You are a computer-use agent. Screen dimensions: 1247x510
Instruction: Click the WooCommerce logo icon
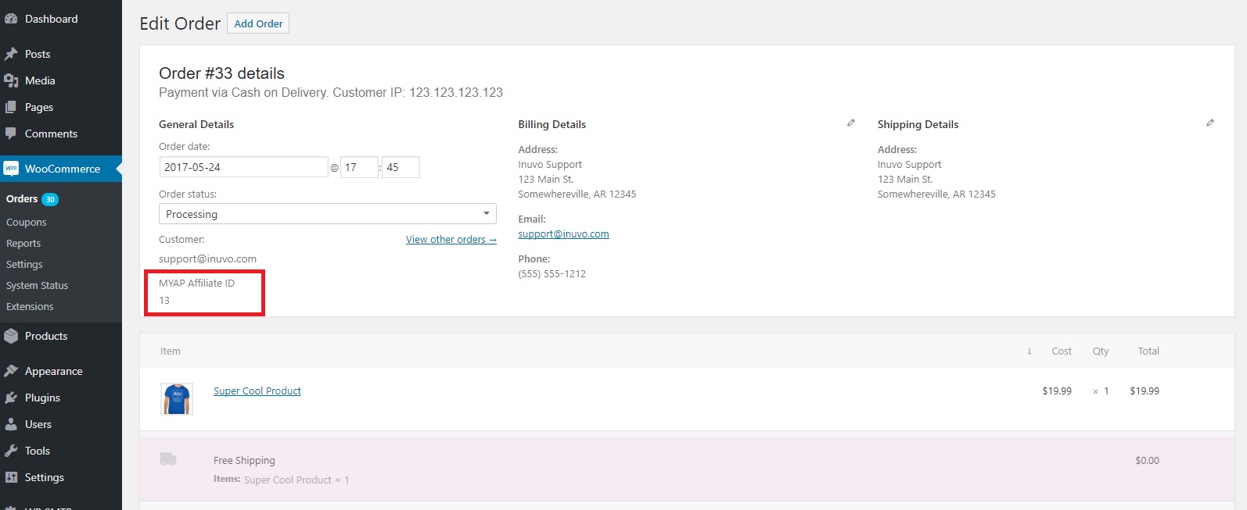[11, 169]
